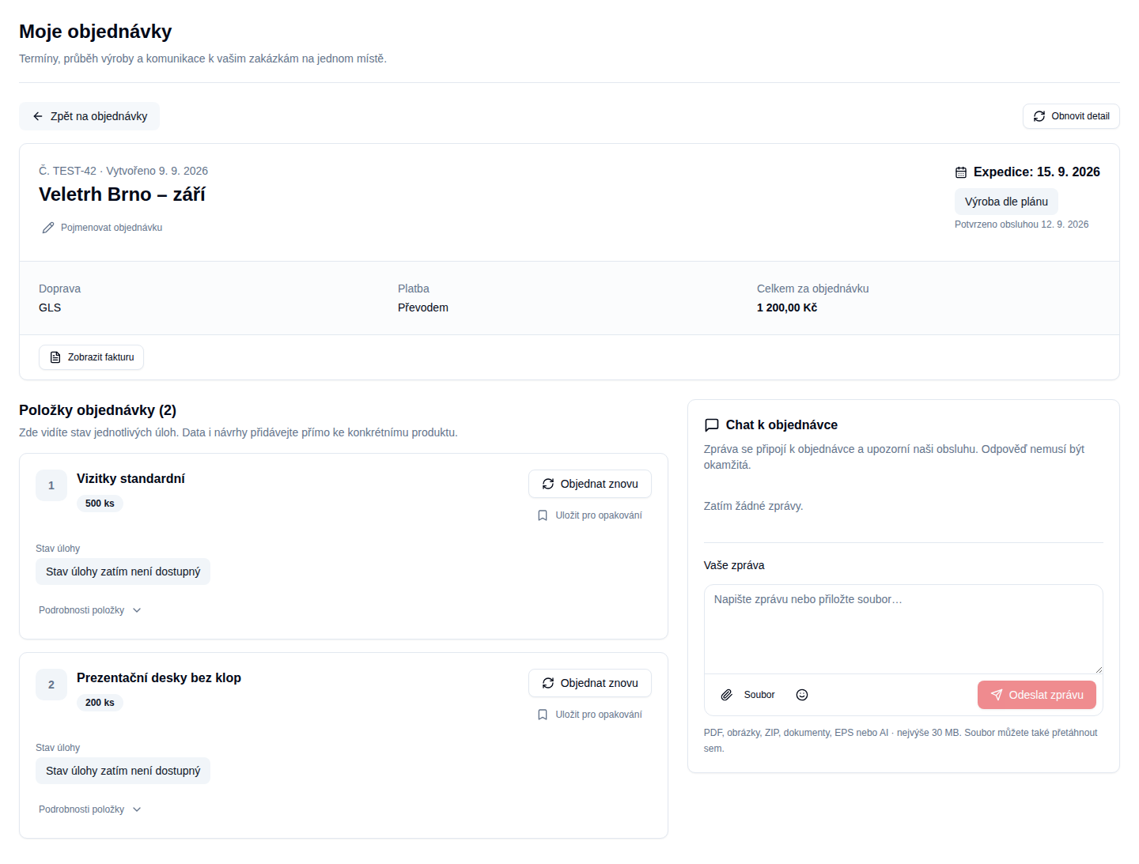Click 'Vizitky standardní' item name

(131, 479)
